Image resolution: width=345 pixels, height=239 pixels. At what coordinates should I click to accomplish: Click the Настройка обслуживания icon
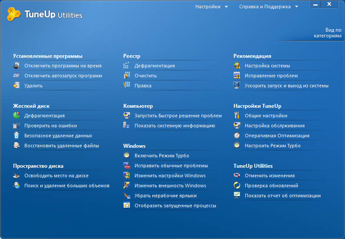(x=237, y=125)
